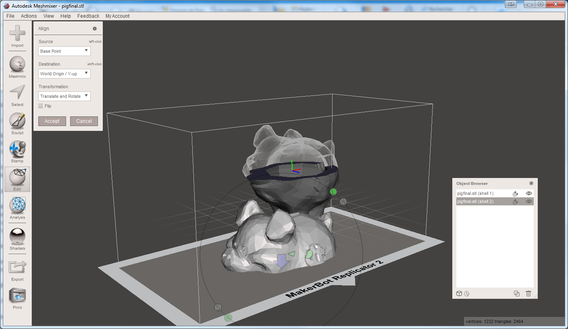Accept the Align operation

(x=52, y=121)
